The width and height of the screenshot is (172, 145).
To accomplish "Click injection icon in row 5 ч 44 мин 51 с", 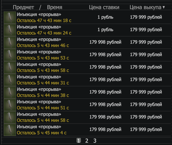I will pyautogui.click(x=10, y=105).
